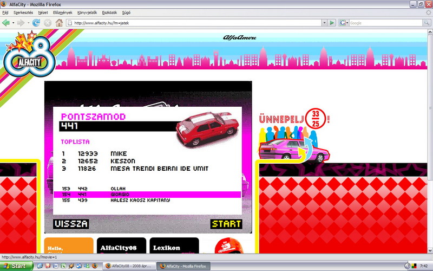This screenshot has width=433, height=271.
Task: Open Word from the quick launch bar
Action: click(56, 266)
